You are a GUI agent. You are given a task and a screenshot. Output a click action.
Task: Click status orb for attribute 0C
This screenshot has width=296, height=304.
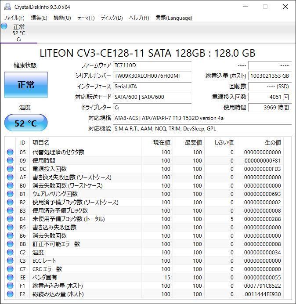tap(10, 169)
